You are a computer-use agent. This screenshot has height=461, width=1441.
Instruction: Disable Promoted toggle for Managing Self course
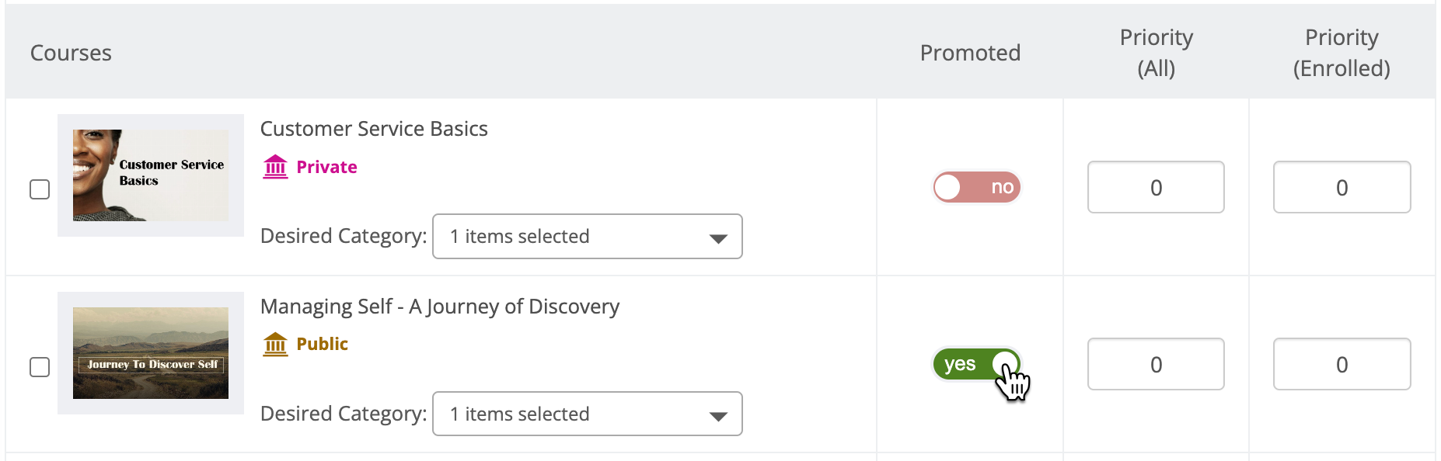977,364
